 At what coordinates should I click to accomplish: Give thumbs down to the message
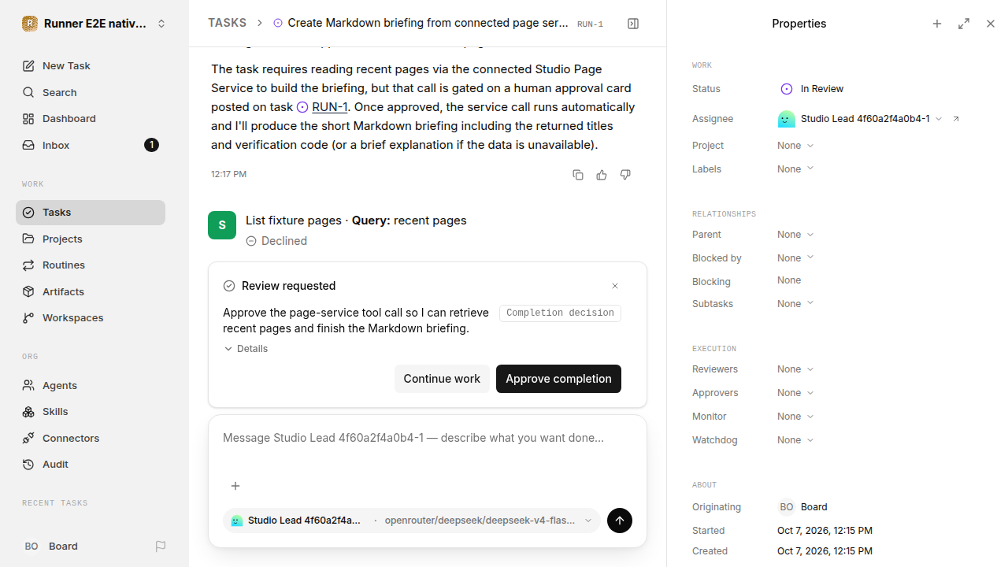click(x=625, y=175)
